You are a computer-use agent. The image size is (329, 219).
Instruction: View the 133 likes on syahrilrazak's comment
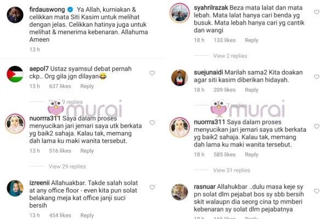tap(224, 40)
